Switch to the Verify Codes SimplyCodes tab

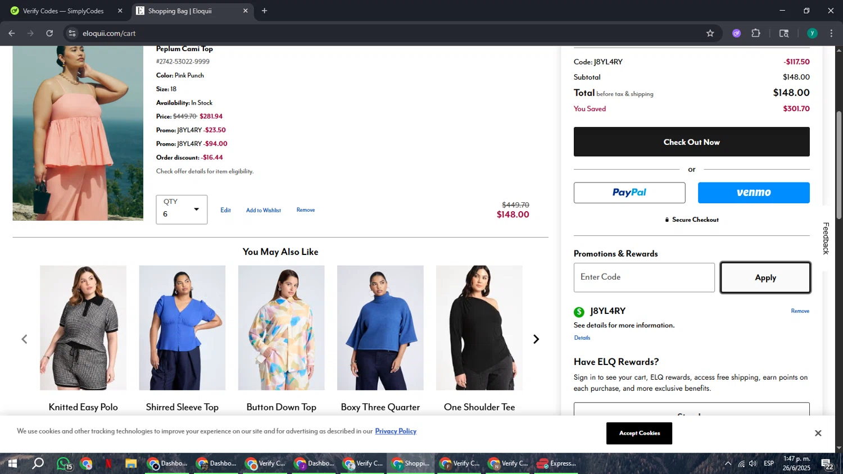(x=62, y=11)
